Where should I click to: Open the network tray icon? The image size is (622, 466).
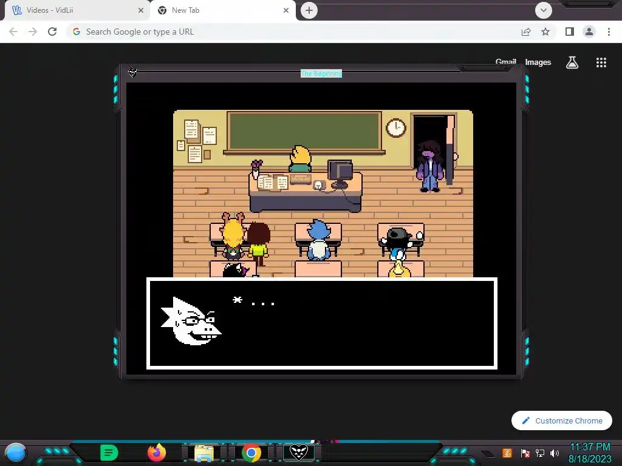pos(539,453)
